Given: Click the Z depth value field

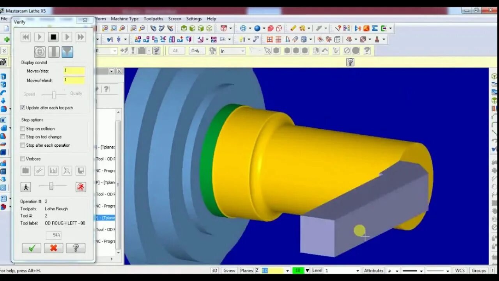Looking at the screenshot, I should tap(273, 270).
